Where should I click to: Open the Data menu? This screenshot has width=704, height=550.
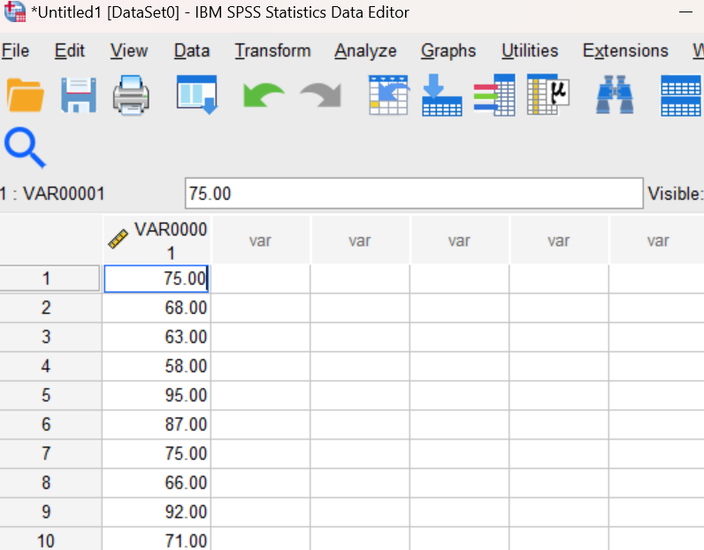click(192, 50)
